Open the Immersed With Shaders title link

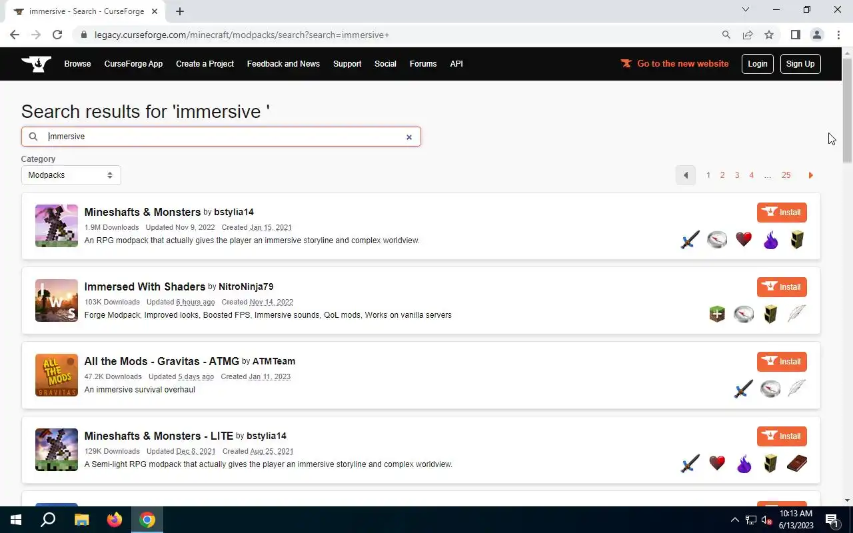(x=145, y=286)
